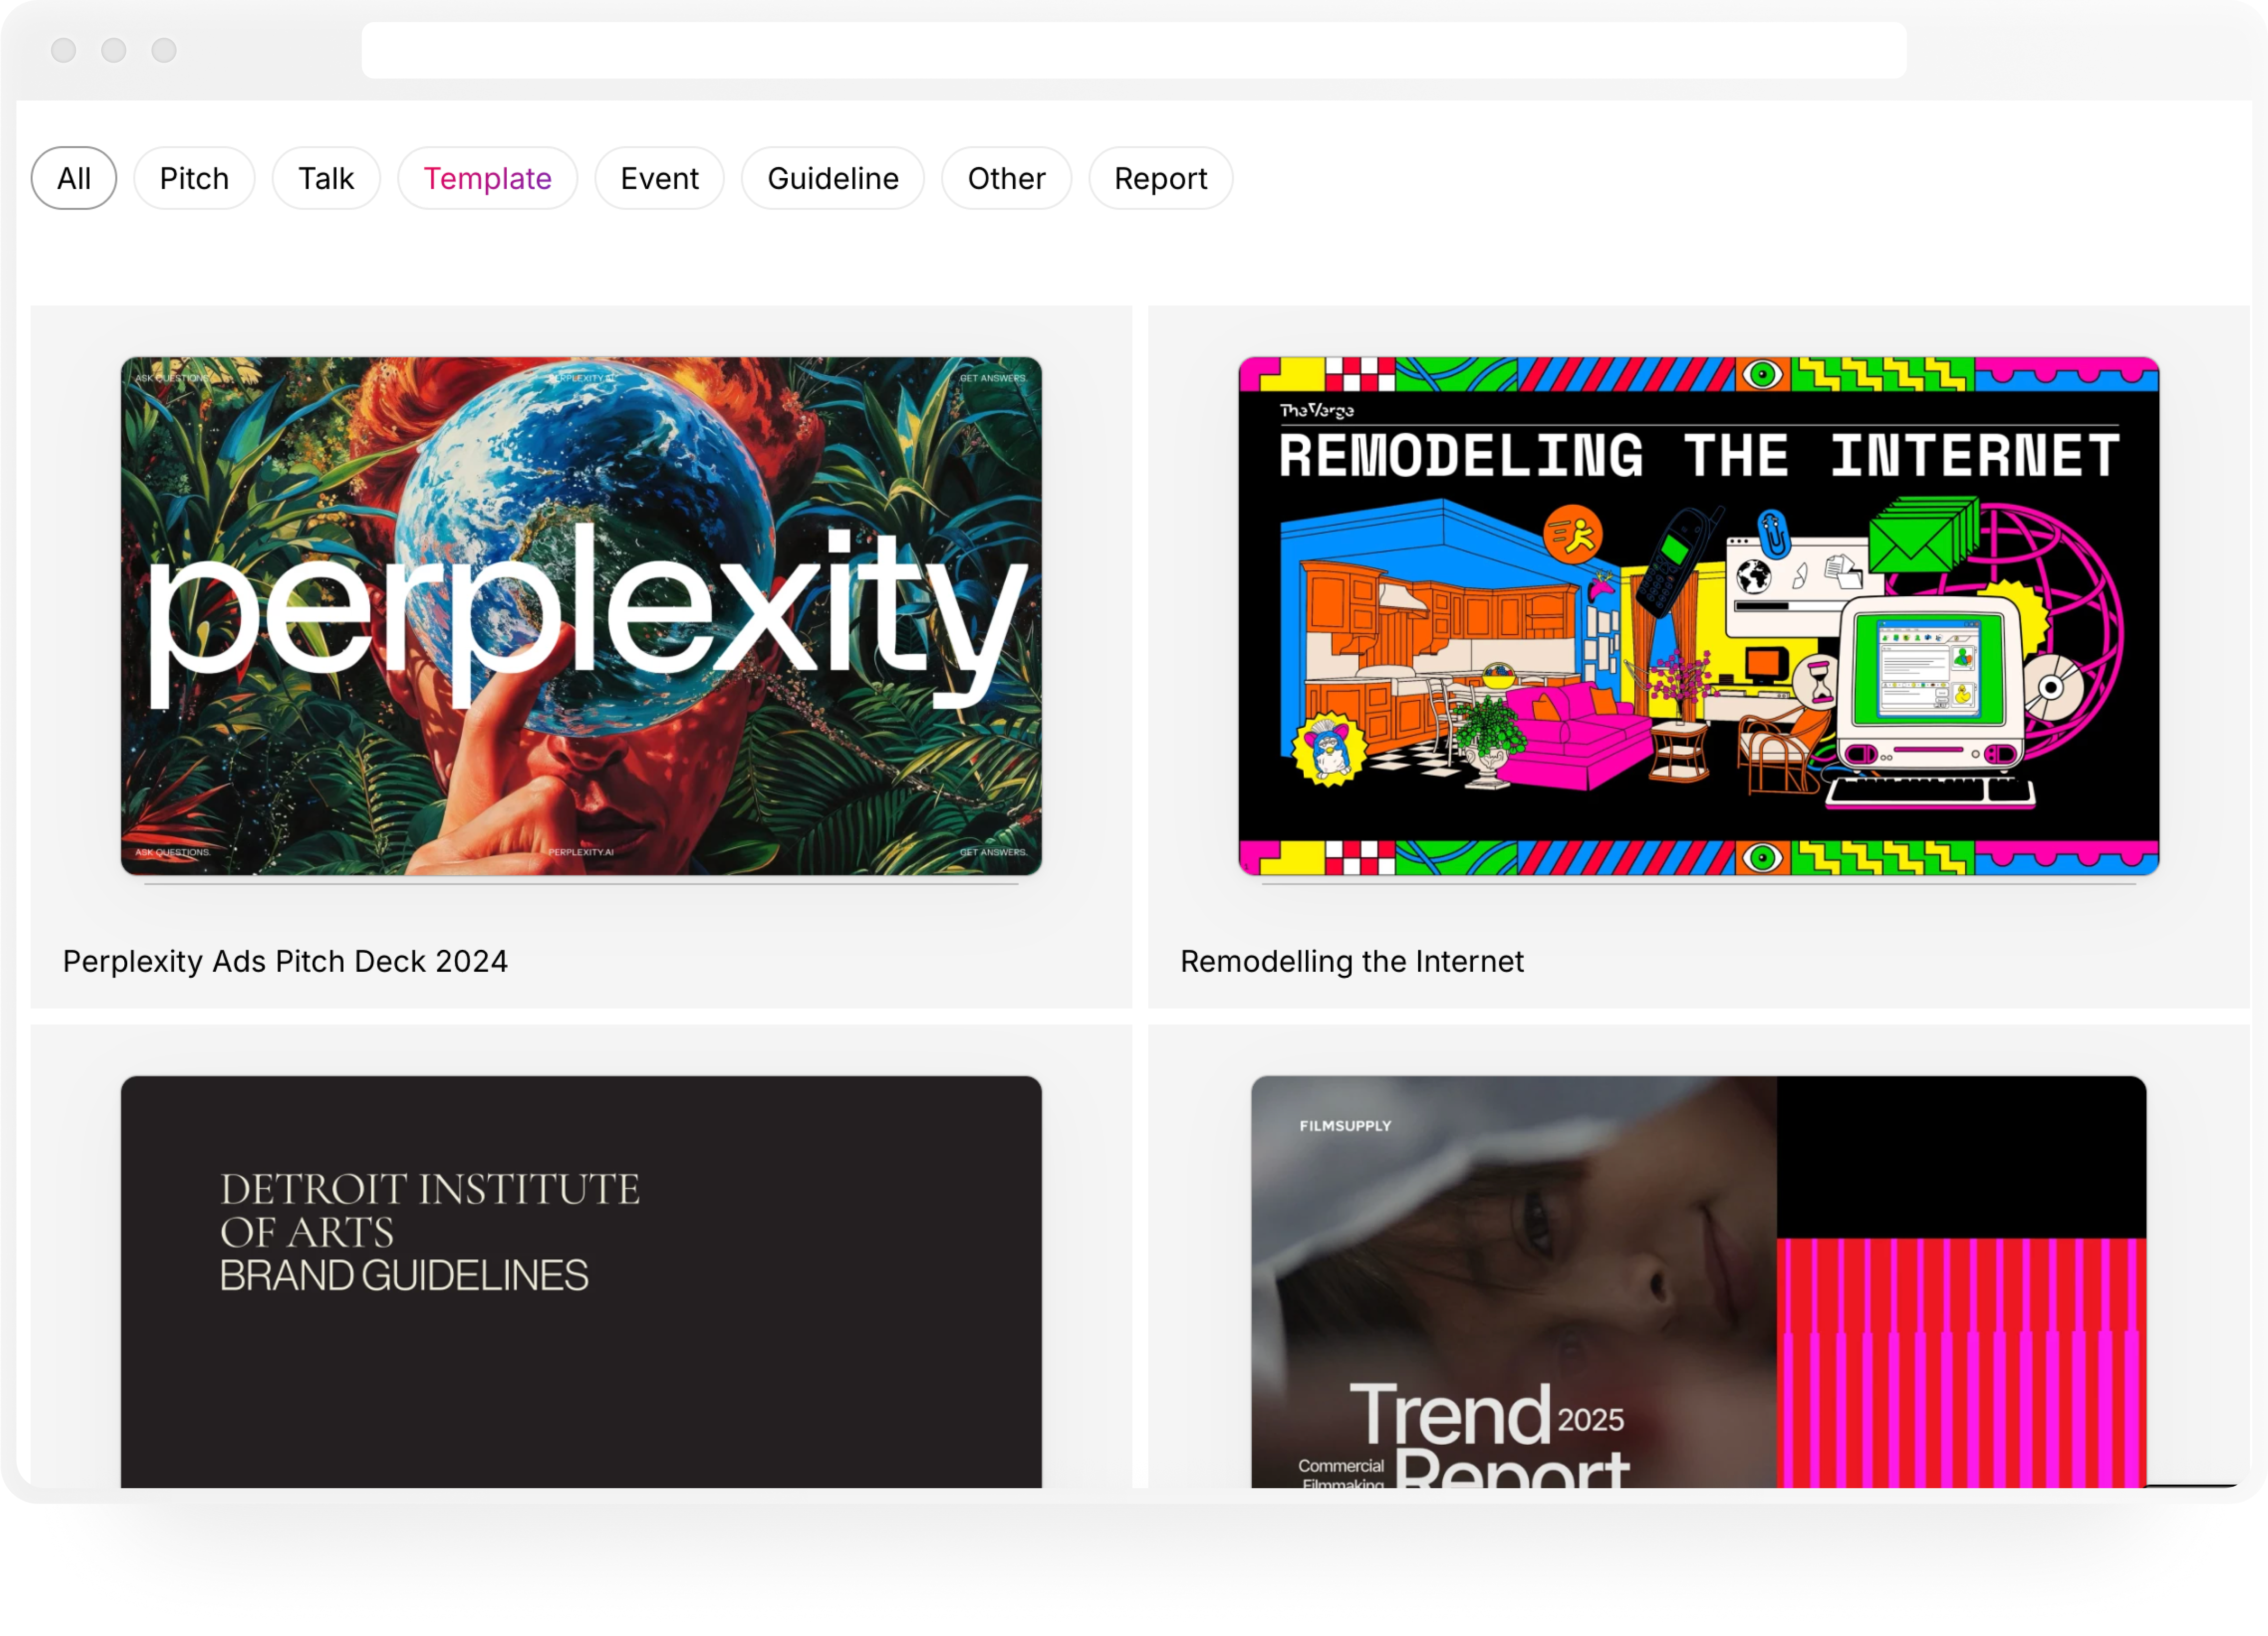Filter decks by Report category
The image size is (2268, 1636).
pos(1160,178)
